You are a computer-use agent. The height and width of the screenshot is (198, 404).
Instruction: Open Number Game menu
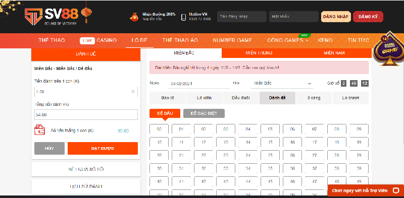pyautogui.click(x=232, y=40)
